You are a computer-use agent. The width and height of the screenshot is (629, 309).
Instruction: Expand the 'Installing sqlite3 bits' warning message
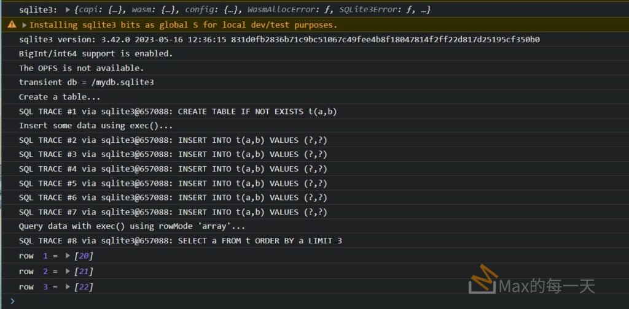click(x=25, y=25)
